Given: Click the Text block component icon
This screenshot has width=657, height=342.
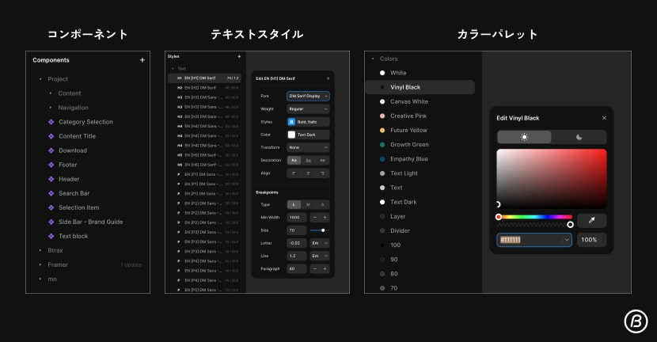Looking at the screenshot, I should pyautogui.click(x=51, y=236).
